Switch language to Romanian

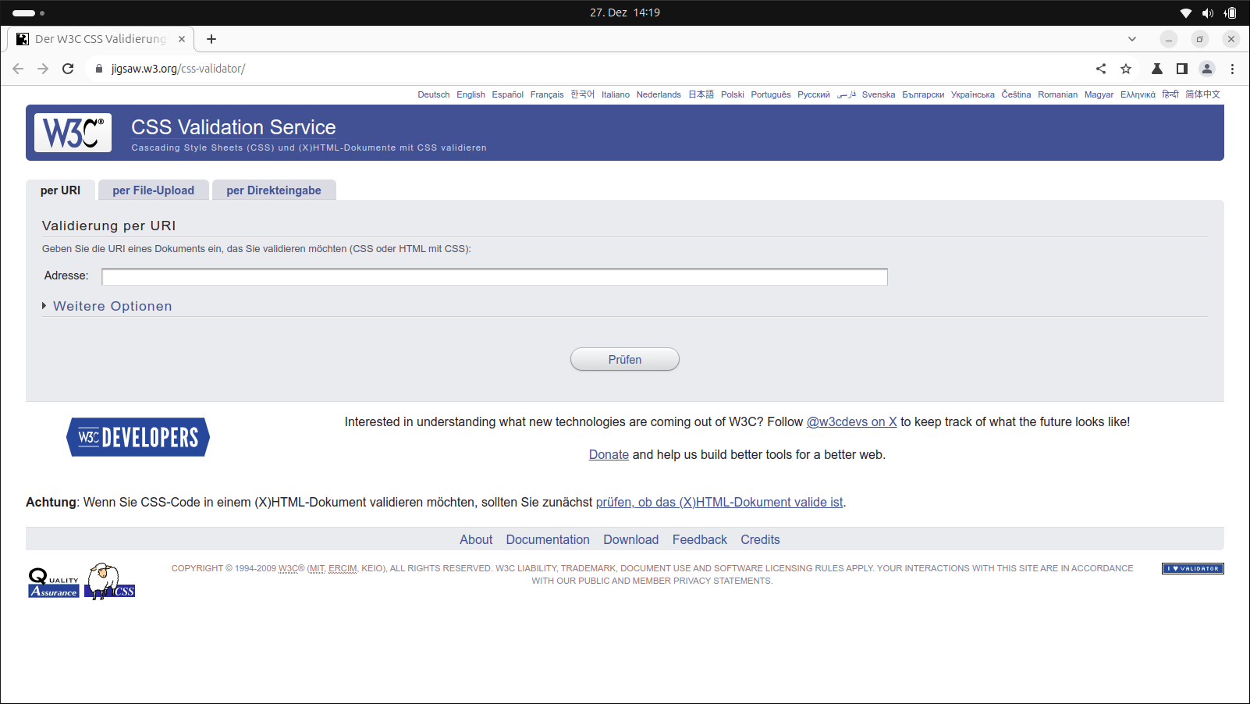pyautogui.click(x=1057, y=94)
